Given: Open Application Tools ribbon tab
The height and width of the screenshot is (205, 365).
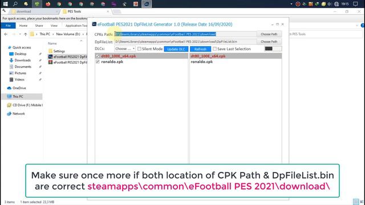Looking at the screenshot, I should pos(76,26).
